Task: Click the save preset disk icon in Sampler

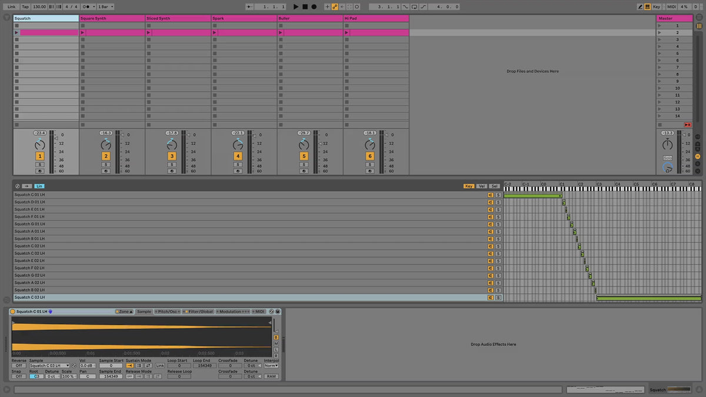Action: point(278,312)
